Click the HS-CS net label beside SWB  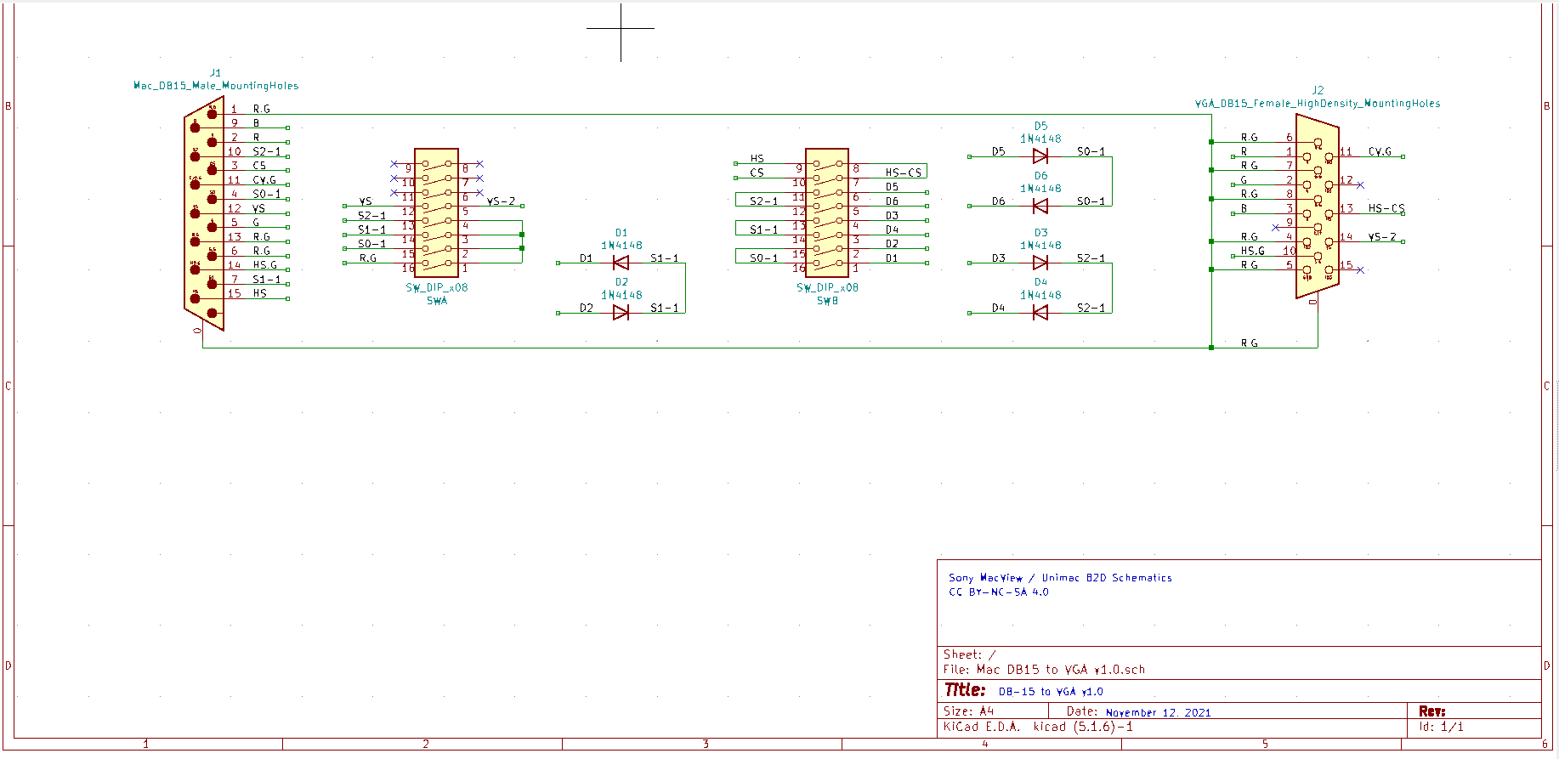(x=904, y=173)
